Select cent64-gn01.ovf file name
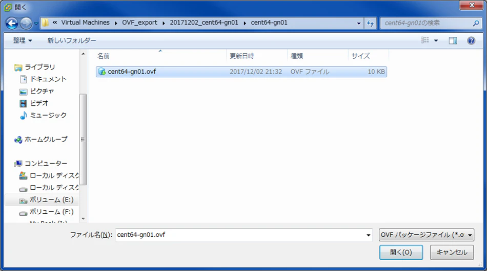The image size is (487, 271). 132,72
